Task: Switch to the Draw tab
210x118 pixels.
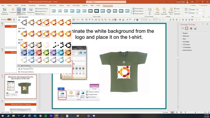Action: (98, 6)
